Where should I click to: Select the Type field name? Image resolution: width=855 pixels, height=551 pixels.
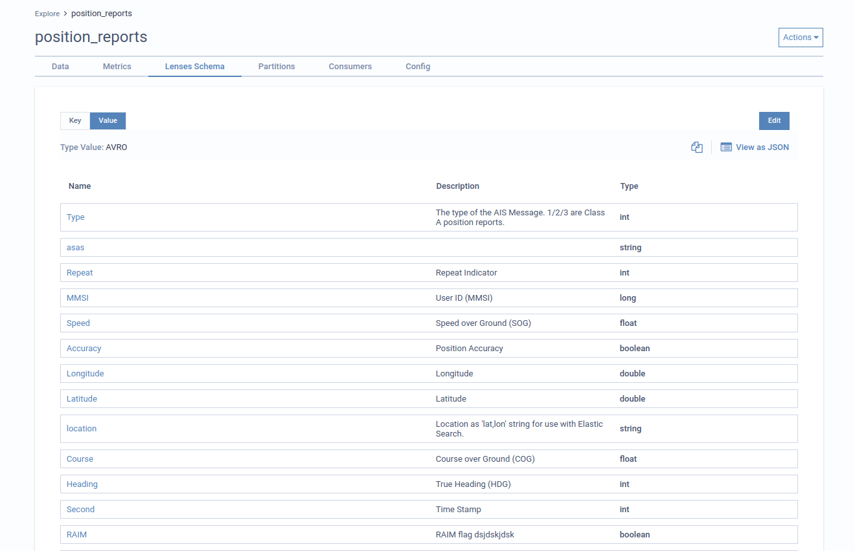pos(76,217)
